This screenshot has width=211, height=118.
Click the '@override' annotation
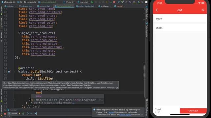click(x=26, y=68)
